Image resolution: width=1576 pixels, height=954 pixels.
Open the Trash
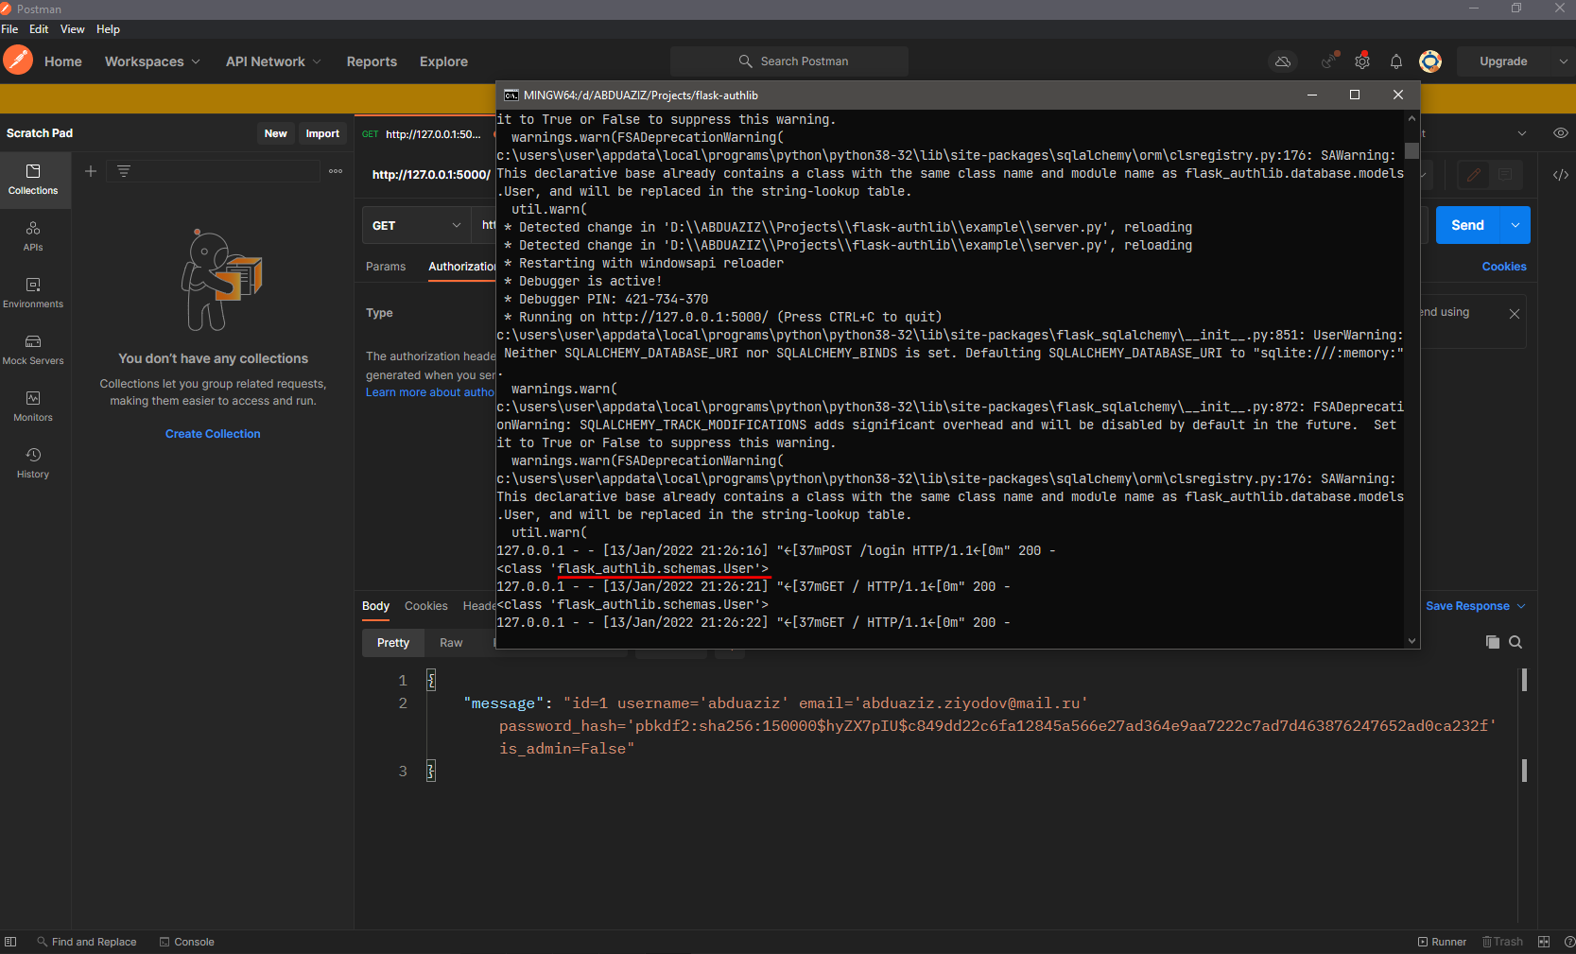(x=1502, y=942)
